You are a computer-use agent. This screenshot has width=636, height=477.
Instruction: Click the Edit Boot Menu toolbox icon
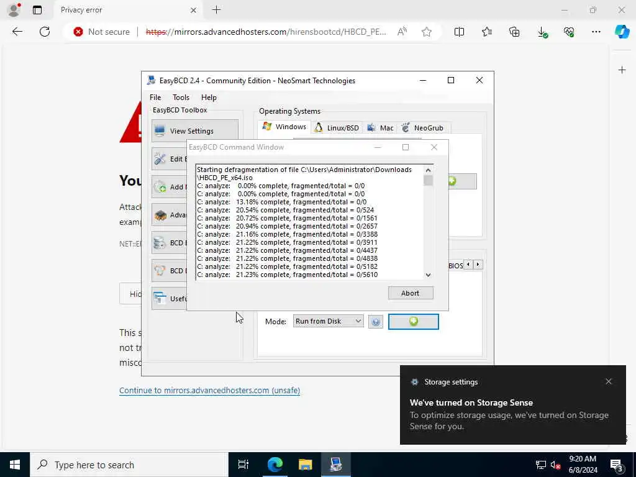[160, 159]
